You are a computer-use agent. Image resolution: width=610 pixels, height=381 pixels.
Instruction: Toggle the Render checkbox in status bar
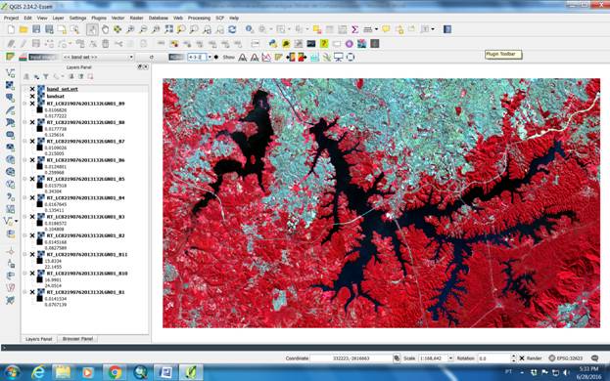pos(522,359)
